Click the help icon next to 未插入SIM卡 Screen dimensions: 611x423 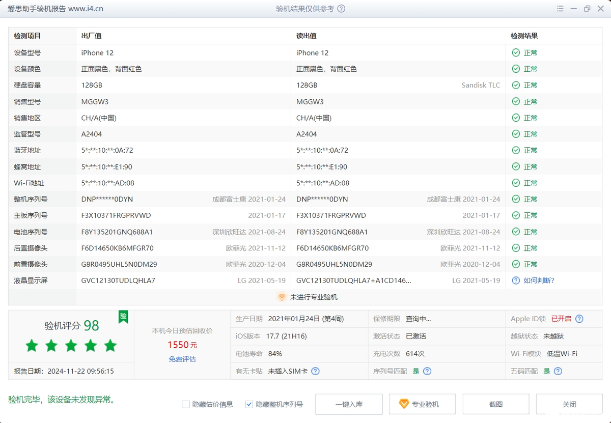(x=315, y=371)
